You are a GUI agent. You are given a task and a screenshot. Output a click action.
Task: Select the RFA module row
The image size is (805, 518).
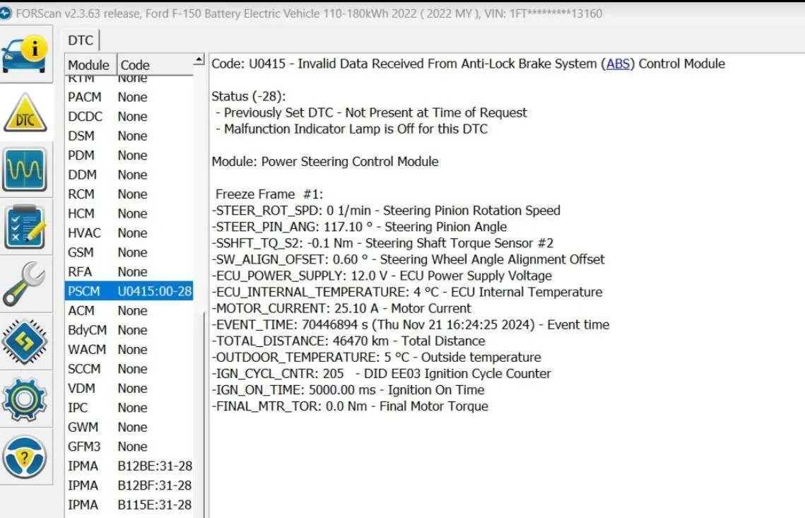(129, 272)
